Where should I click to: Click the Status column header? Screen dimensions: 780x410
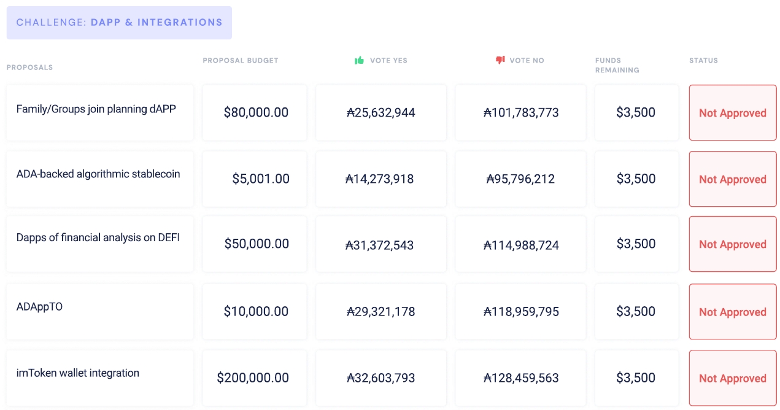tap(703, 61)
